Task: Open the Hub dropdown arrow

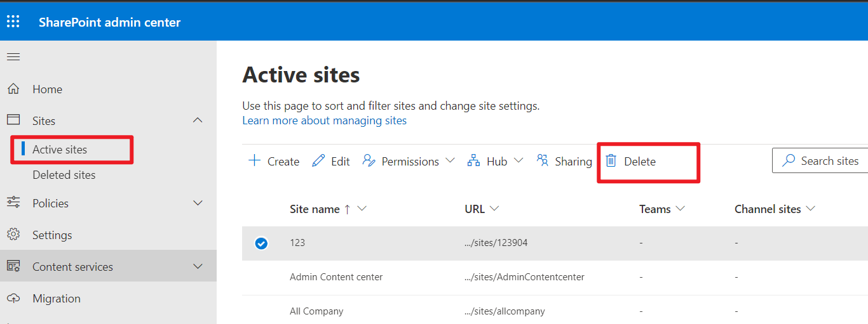Action: (519, 160)
